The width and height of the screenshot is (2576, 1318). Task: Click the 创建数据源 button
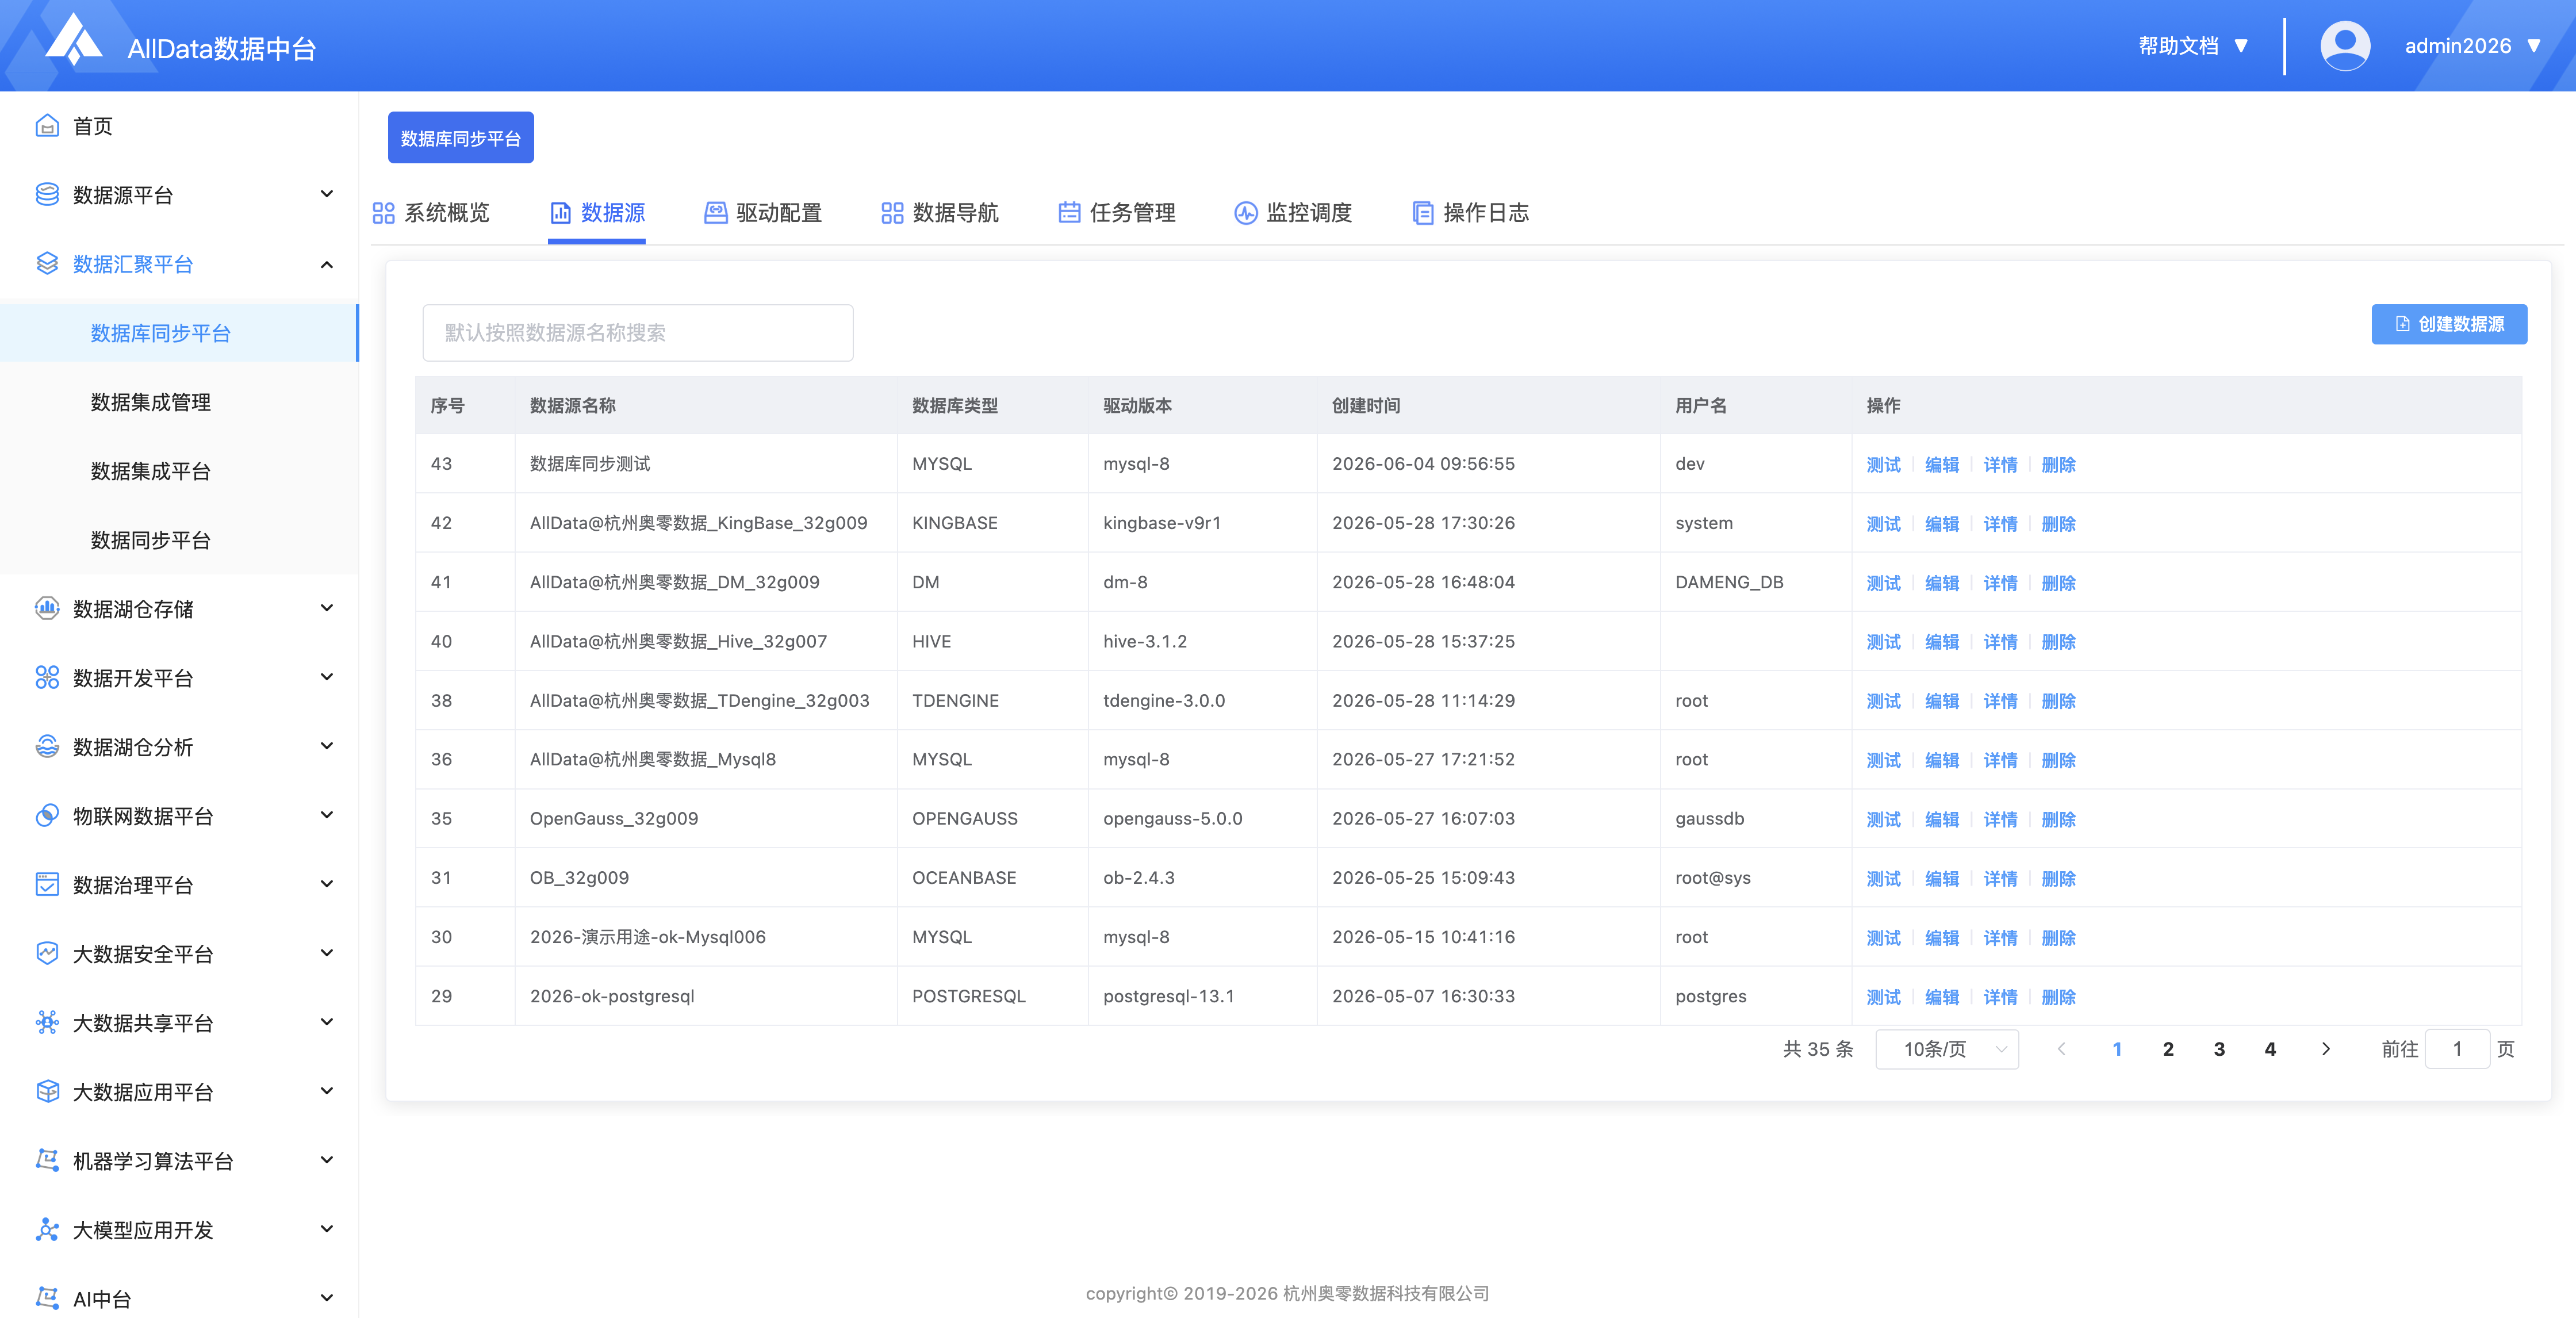click(x=2449, y=324)
